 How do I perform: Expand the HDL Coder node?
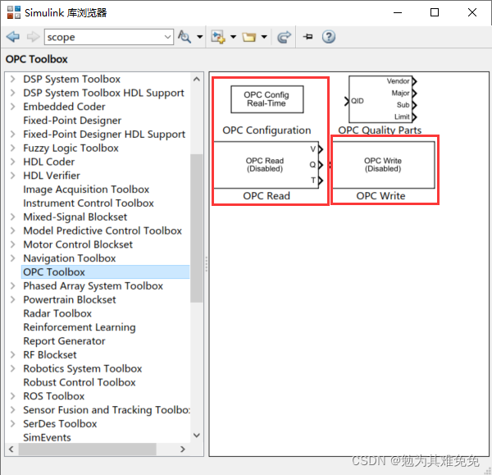pos(12,162)
